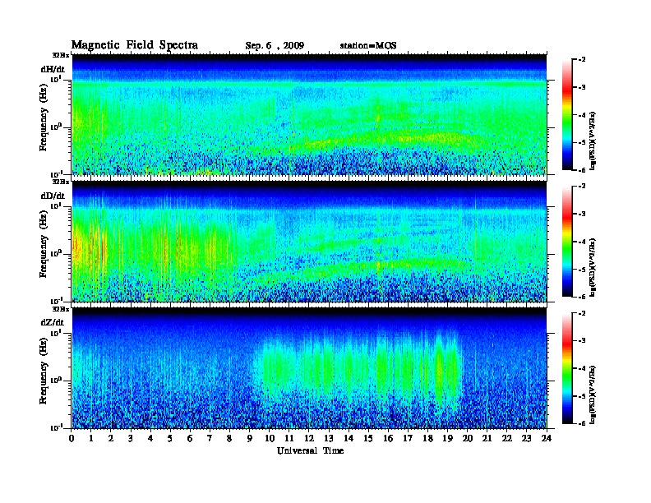Click the hour 21 tick label on the time axis

[x=487, y=439]
